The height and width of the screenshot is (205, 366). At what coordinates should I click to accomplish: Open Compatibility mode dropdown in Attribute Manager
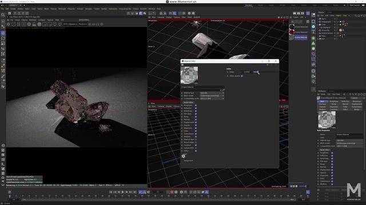pyautogui.click(x=349, y=146)
